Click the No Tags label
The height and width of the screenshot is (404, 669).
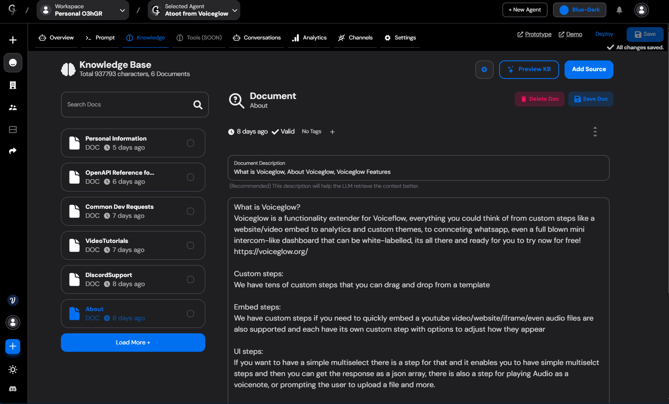click(311, 132)
